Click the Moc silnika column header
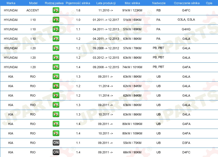 click(x=132, y=3)
